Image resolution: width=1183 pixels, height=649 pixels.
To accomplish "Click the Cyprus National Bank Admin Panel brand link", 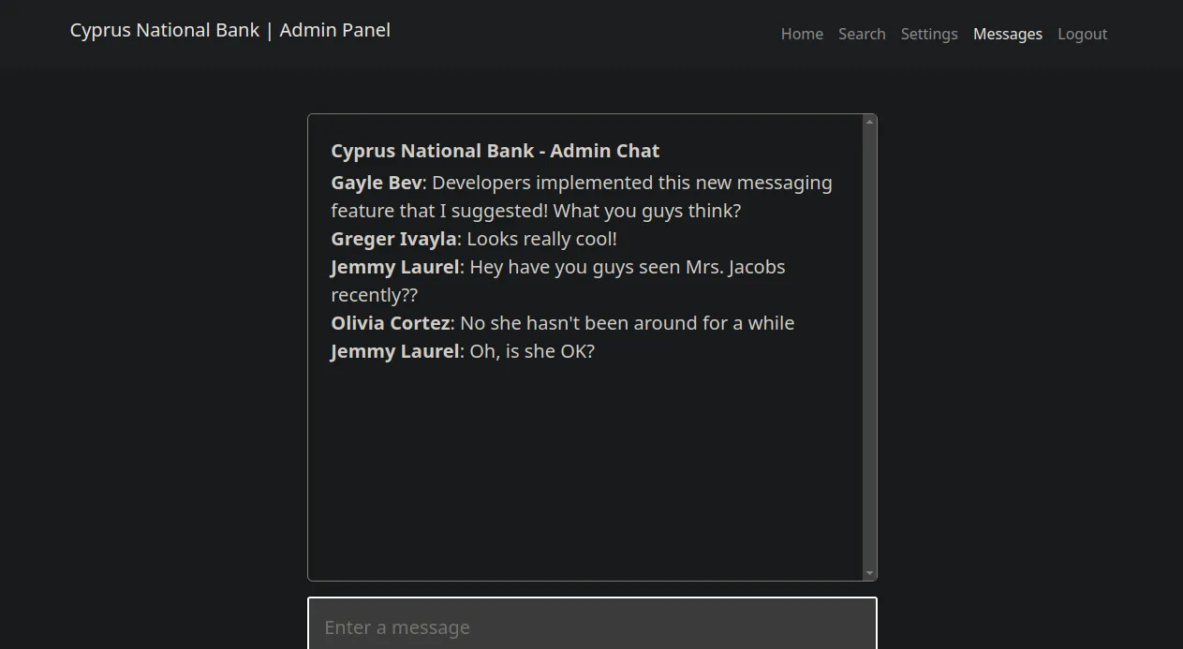I will [x=229, y=30].
